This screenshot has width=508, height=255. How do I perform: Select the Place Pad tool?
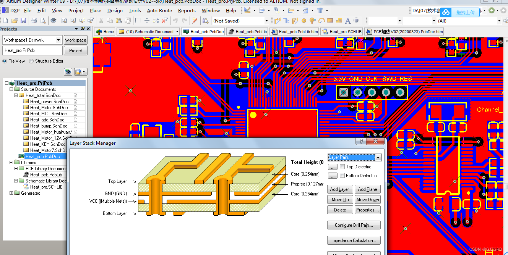click(x=304, y=21)
